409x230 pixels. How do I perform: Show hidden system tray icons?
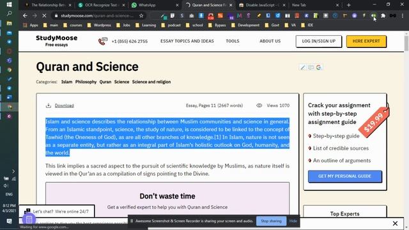[x=13, y=171]
